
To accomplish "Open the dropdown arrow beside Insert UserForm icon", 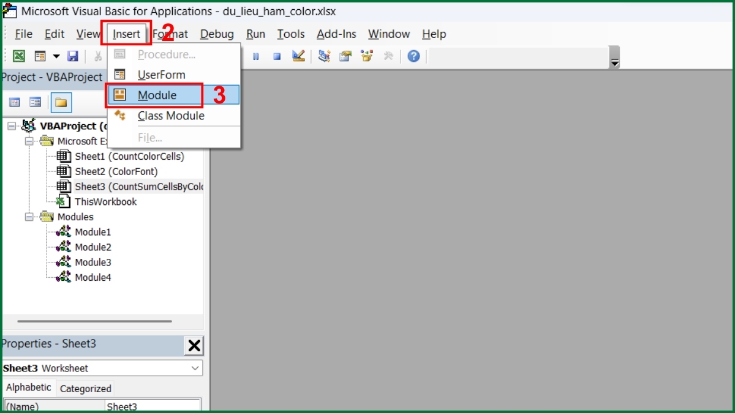I will [56, 56].
